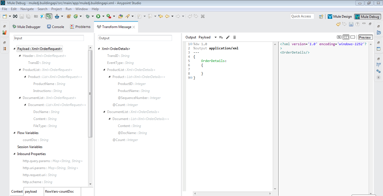
Task: Collapse the Inbound Properties tree node
Action: click(x=14, y=154)
